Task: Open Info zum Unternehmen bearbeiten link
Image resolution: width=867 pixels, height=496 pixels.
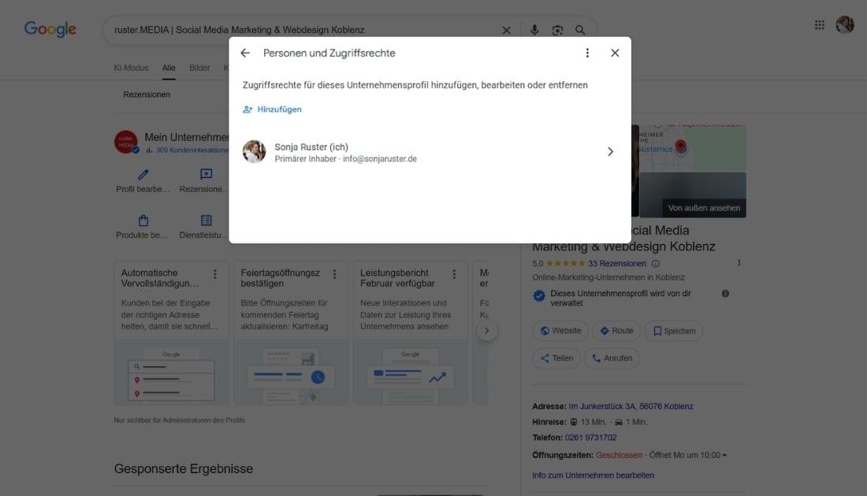Action: [x=593, y=475]
